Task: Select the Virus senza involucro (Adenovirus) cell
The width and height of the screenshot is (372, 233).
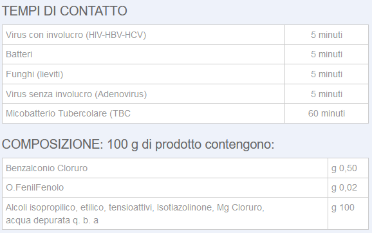Action: [x=144, y=94]
